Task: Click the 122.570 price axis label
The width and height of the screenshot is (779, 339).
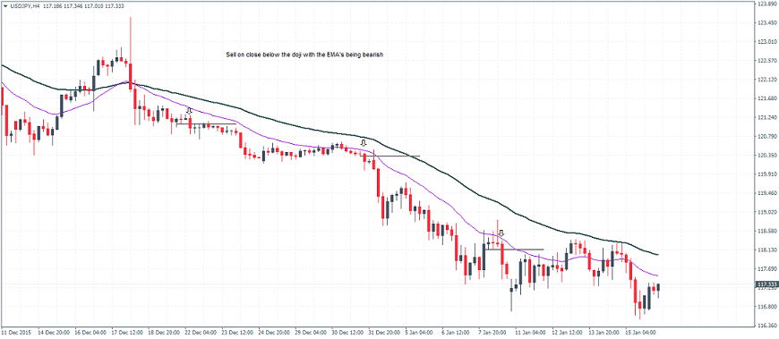Action: [x=768, y=61]
